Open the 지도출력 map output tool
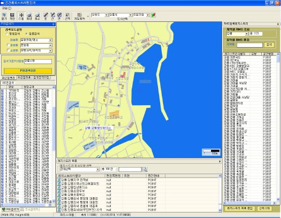Image resolution: width=281 pixels, height=218 pixels. (x=79, y=16)
